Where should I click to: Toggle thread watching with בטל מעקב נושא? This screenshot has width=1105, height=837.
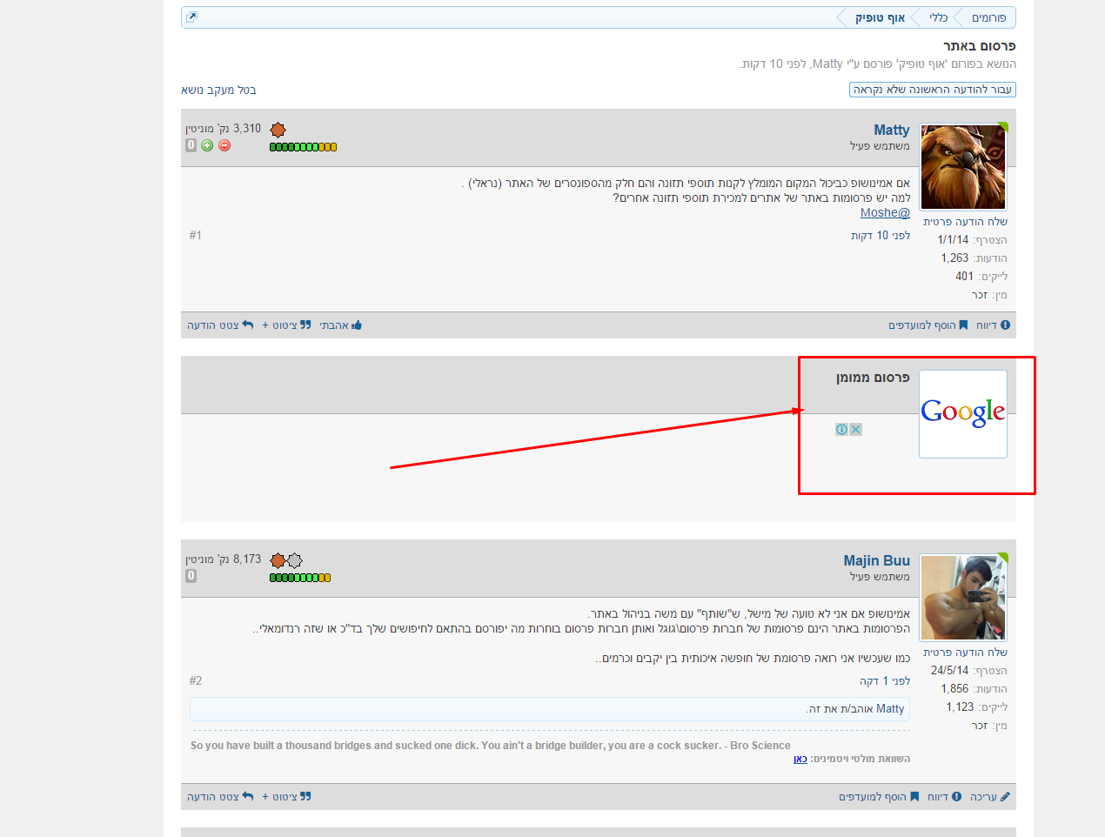218,90
